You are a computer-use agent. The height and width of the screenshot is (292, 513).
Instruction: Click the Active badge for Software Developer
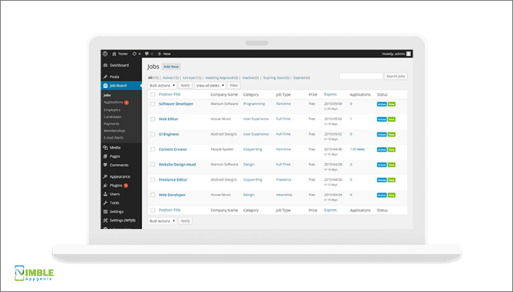point(382,104)
